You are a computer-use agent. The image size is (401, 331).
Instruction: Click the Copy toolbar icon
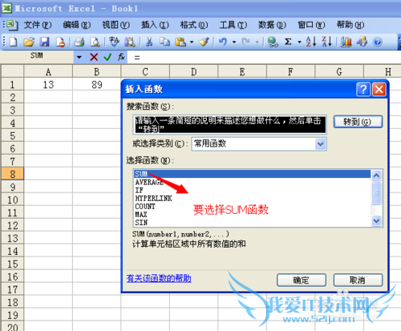165,42
